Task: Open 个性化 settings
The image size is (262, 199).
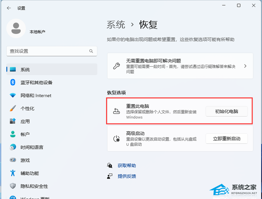Action: point(52,108)
